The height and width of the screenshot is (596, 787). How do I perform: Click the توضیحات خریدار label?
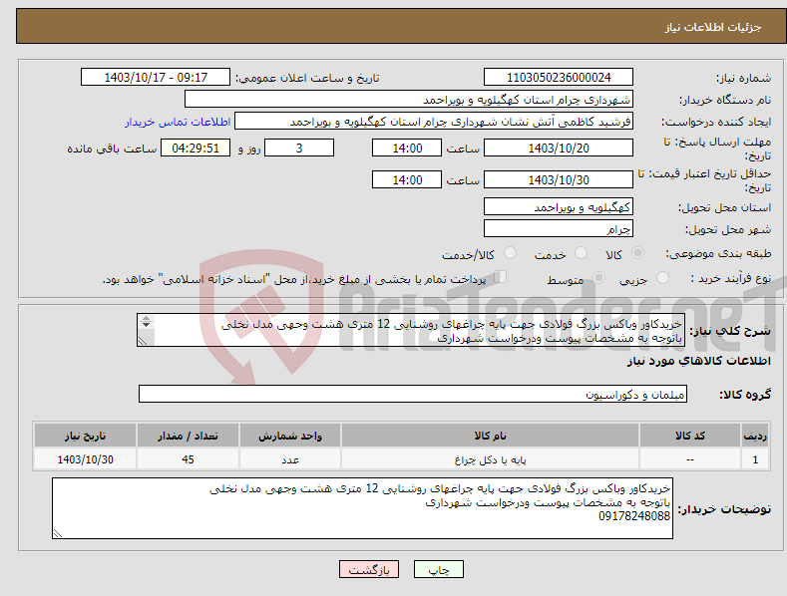point(724,509)
